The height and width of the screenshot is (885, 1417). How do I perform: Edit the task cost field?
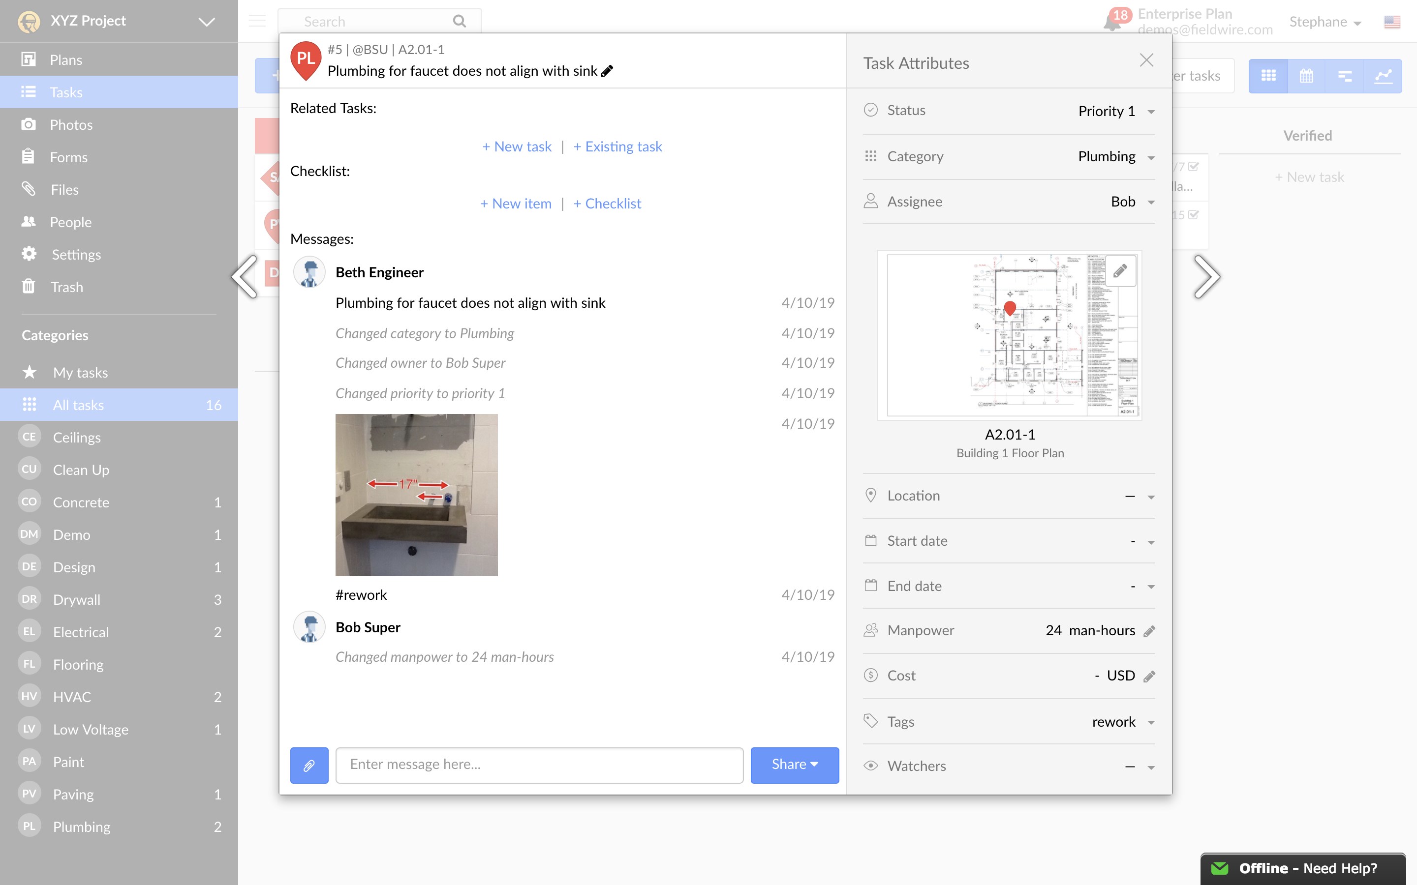point(1149,675)
